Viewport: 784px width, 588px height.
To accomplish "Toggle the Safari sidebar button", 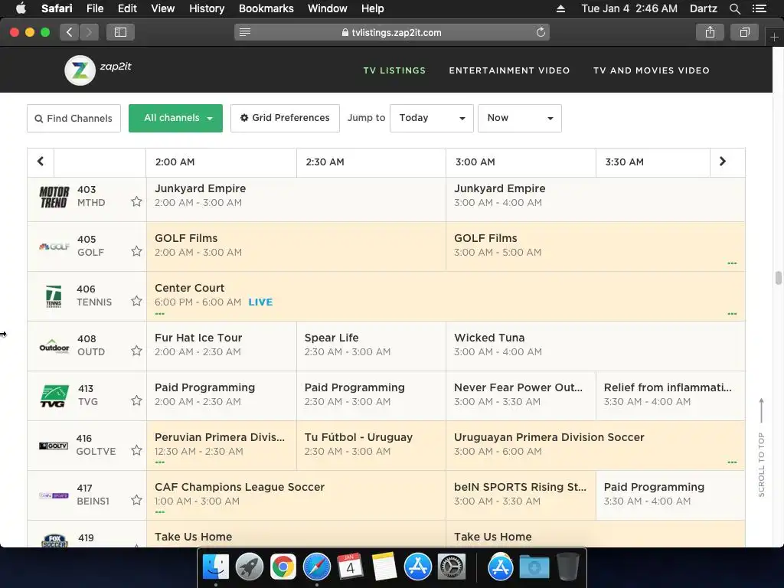I will point(120,32).
